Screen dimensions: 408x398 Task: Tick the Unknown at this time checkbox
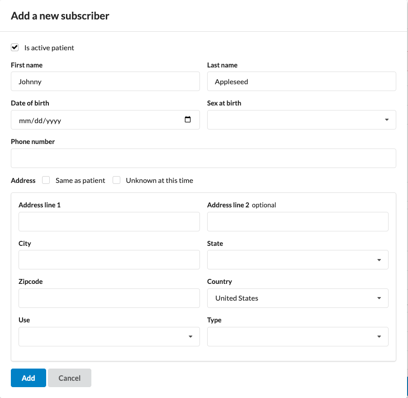pyautogui.click(x=116, y=180)
